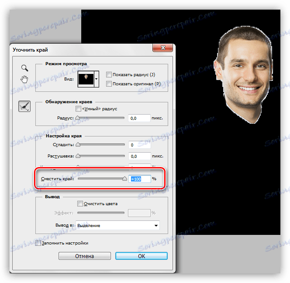Click the Сгладить slider handle

78,144
